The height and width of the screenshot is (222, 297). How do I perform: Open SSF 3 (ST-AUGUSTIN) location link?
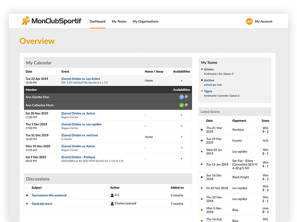tap(85, 83)
